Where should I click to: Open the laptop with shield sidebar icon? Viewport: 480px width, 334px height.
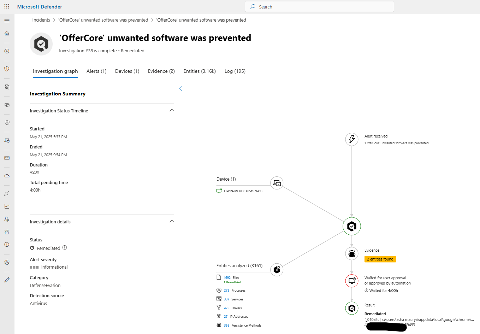(7, 140)
